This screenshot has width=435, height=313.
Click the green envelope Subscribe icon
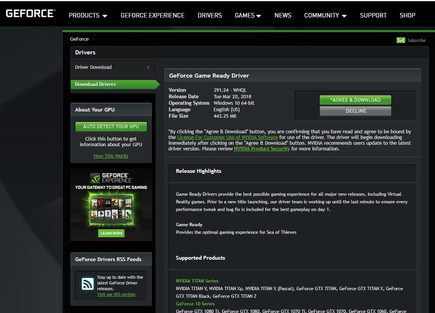(401, 40)
